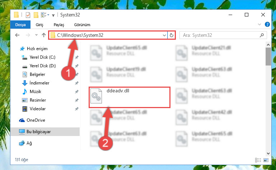Switch to the Görünüm tab
The width and height of the screenshot is (276, 170).
82,25
